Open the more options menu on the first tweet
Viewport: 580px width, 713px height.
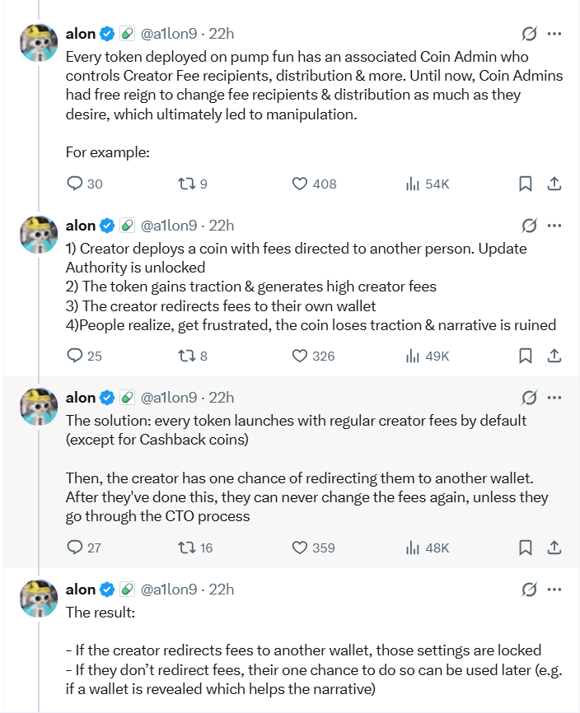click(x=554, y=34)
